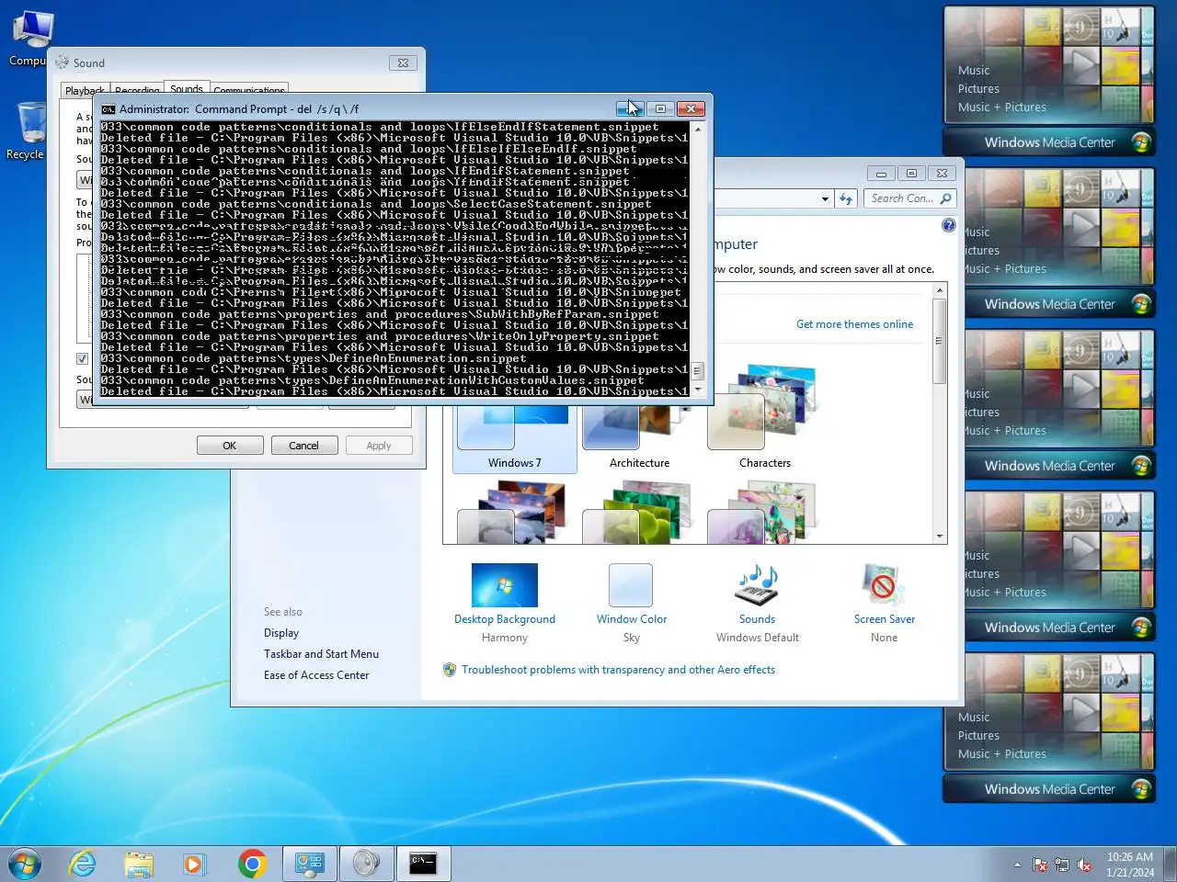
Task: Launch Google Chrome from the taskbar
Action: (x=252, y=864)
